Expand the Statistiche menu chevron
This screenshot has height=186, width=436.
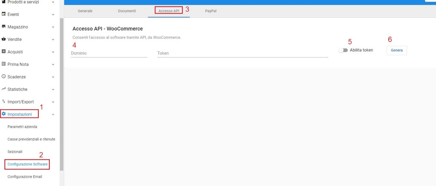coord(53,89)
